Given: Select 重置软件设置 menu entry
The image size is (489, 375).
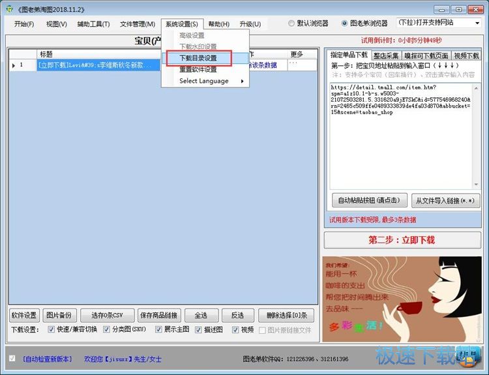Looking at the screenshot, I should 205,69.
